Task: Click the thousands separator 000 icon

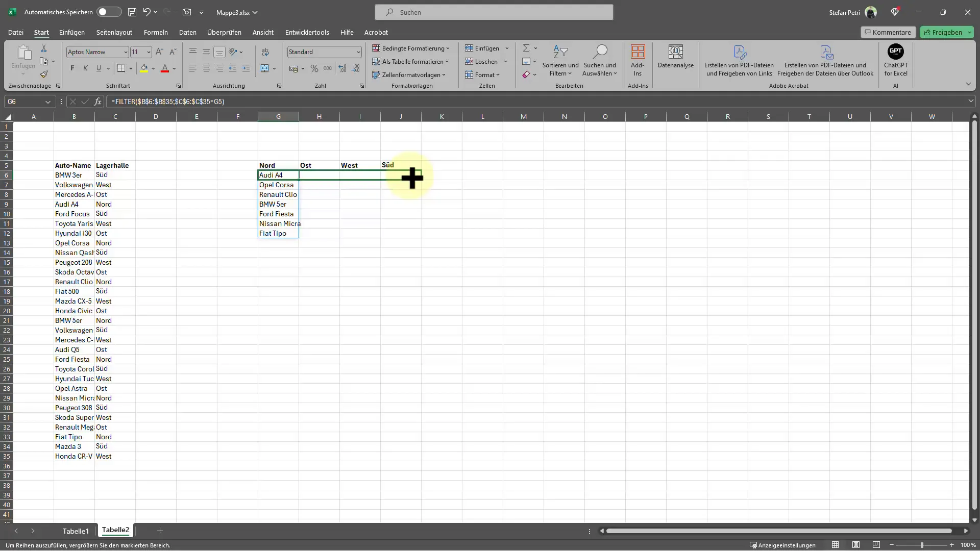Action: 328,68
